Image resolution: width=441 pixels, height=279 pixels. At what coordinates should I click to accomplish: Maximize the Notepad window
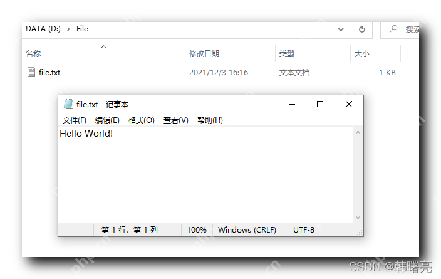pyautogui.click(x=320, y=104)
